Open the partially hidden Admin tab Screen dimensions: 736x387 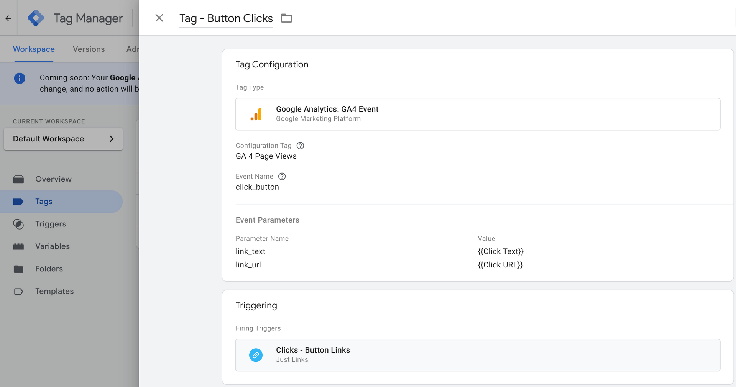click(x=133, y=49)
